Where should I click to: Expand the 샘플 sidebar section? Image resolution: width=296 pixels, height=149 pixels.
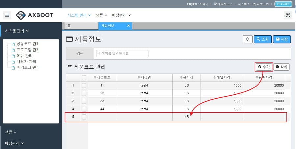click(x=11, y=132)
